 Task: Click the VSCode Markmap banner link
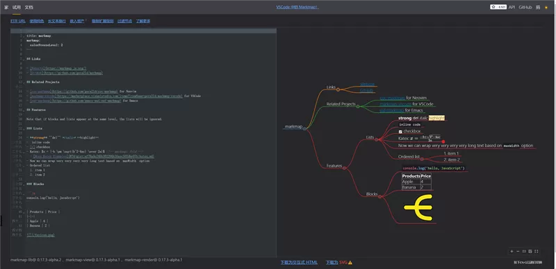pyautogui.click(x=297, y=7)
